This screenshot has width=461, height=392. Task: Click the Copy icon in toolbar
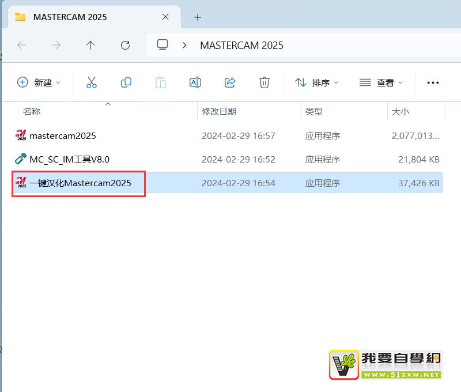click(x=126, y=82)
